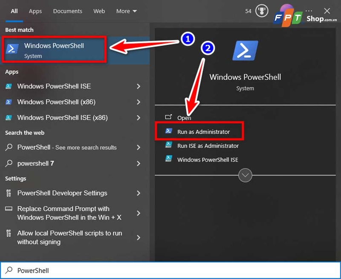
Task: Click the Windows PowerShell ISE icon
Action: pos(9,86)
